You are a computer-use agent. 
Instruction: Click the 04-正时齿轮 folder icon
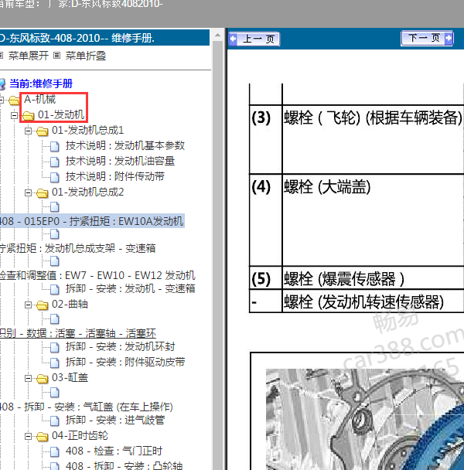[42, 437]
